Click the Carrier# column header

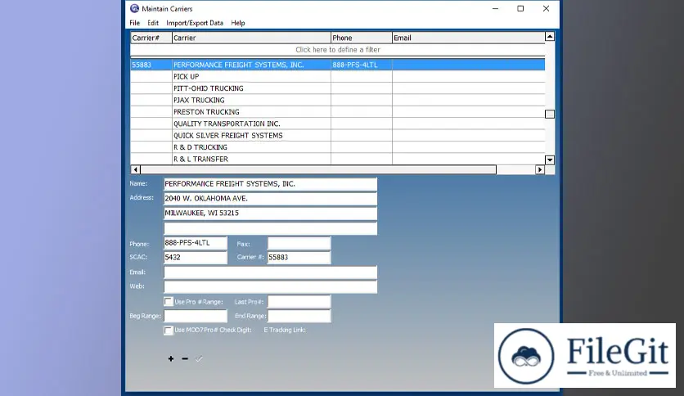151,38
